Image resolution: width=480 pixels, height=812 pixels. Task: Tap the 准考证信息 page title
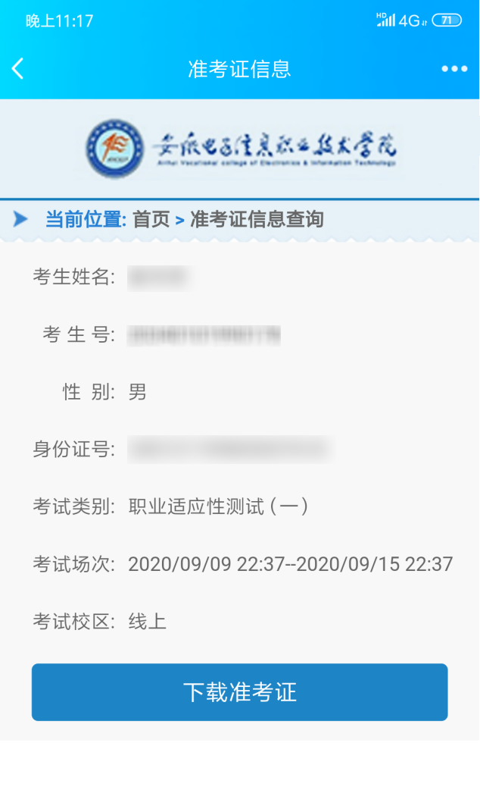[239, 69]
